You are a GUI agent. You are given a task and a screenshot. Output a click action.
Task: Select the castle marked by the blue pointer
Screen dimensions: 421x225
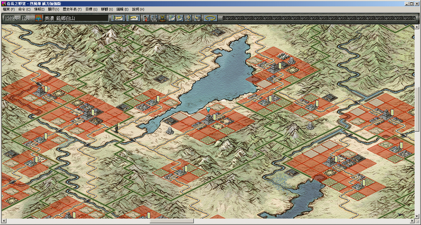[x=209, y=119]
